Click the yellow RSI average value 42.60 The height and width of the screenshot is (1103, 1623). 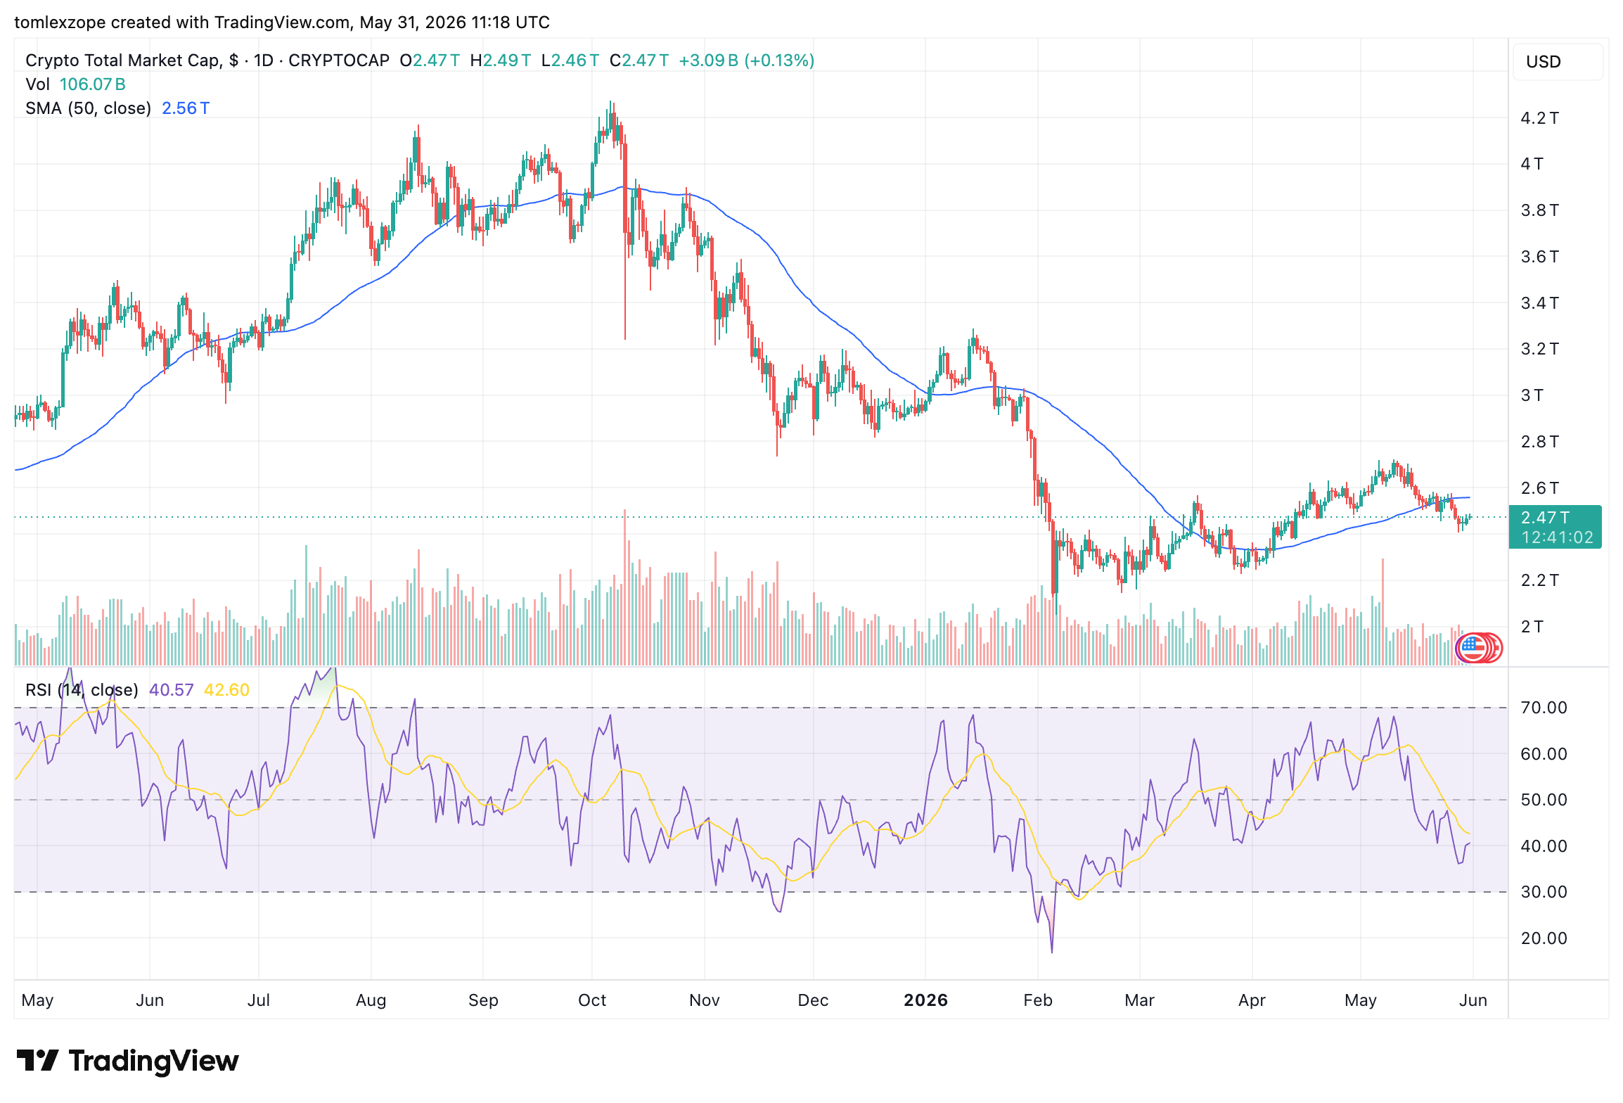226,690
